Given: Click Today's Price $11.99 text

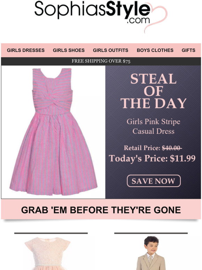Looking at the screenshot, I should (152, 158).
